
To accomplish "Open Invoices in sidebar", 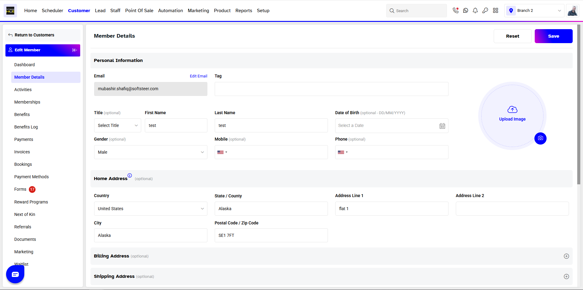I will tap(22, 152).
